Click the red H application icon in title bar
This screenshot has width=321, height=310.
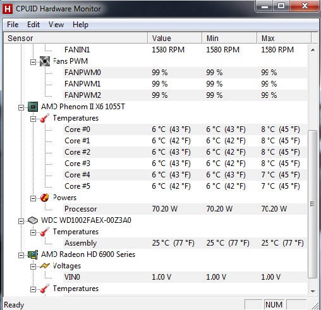[x=8, y=9]
